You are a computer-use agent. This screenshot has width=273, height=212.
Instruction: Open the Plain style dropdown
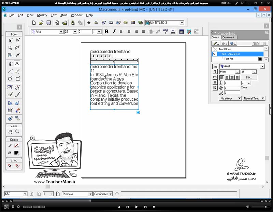coord(238,72)
